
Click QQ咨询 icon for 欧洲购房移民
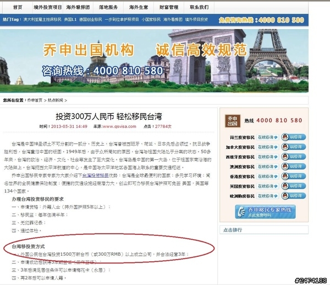coord(294,196)
